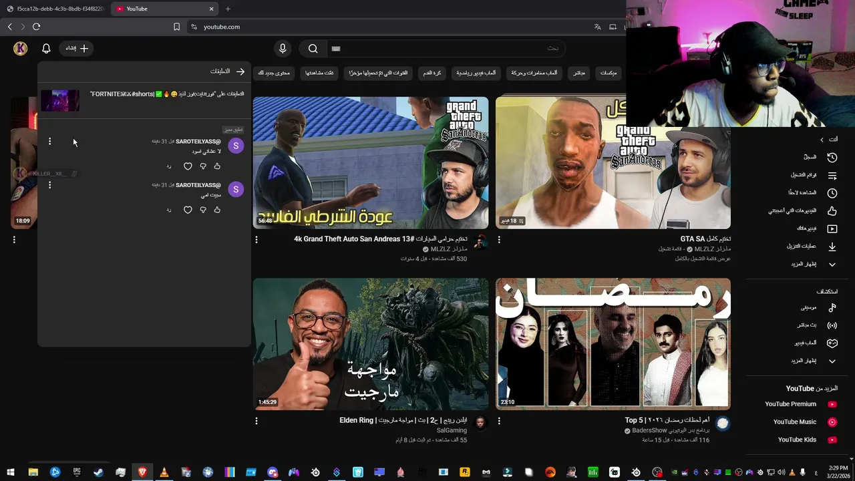The image size is (855, 481).
Task: Start voice search with the microphone
Action: (283, 48)
